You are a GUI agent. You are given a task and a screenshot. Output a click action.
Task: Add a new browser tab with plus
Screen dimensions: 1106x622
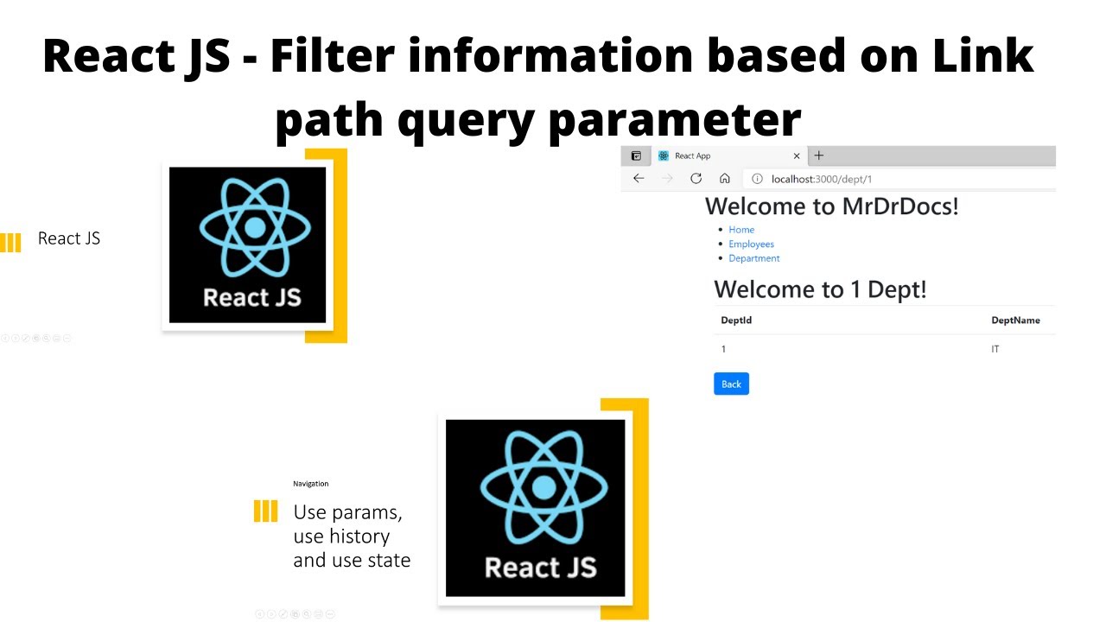tap(819, 155)
